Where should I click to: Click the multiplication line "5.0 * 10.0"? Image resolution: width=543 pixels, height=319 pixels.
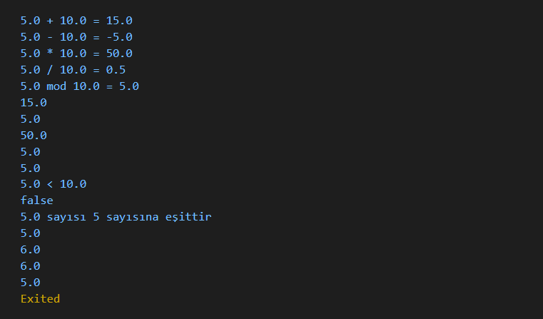(x=76, y=54)
